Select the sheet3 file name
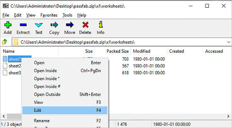Viewport: 232px width, 128px height. pyautogui.click(x=15, y=73)
